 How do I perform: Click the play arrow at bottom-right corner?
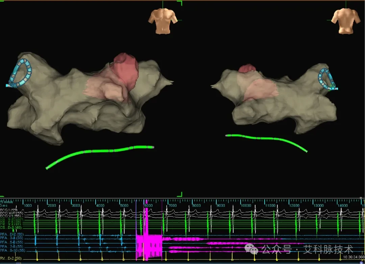pos(362,263)
